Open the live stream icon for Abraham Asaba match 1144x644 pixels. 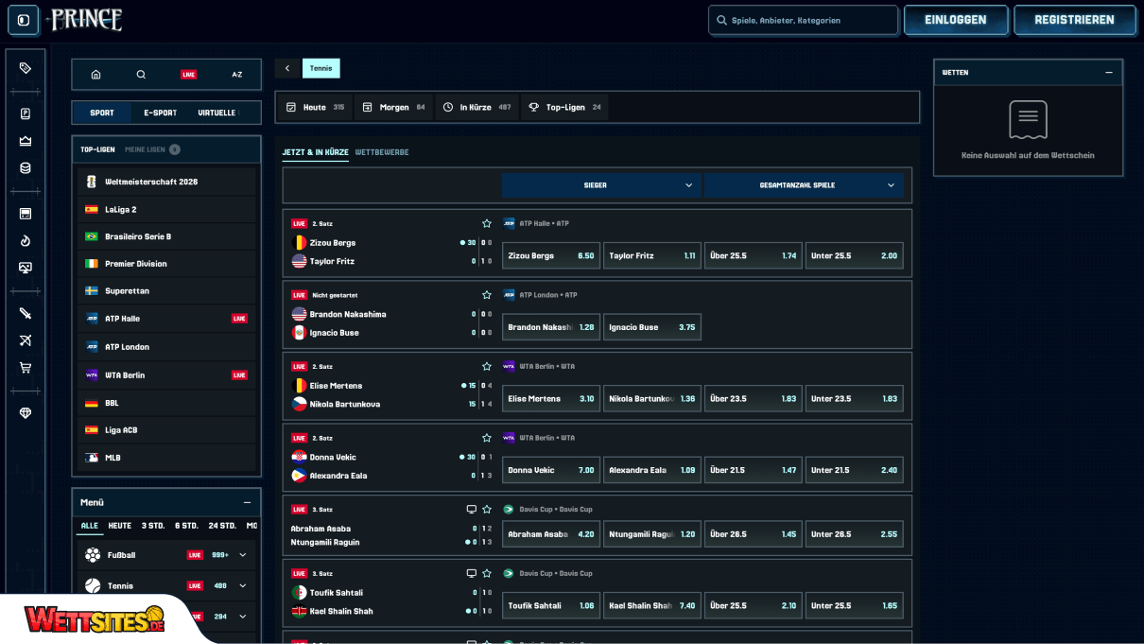472,509
